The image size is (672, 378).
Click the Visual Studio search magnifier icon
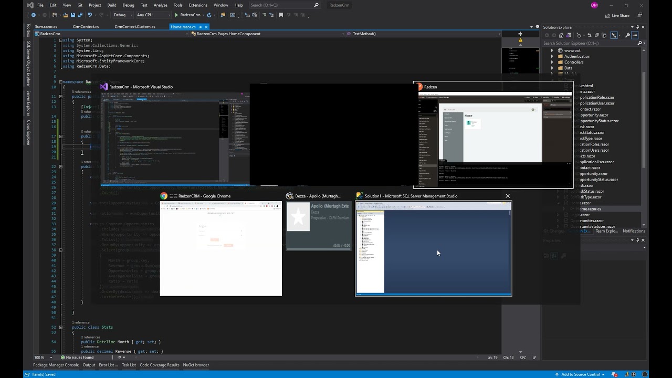(x=316, y=5)
